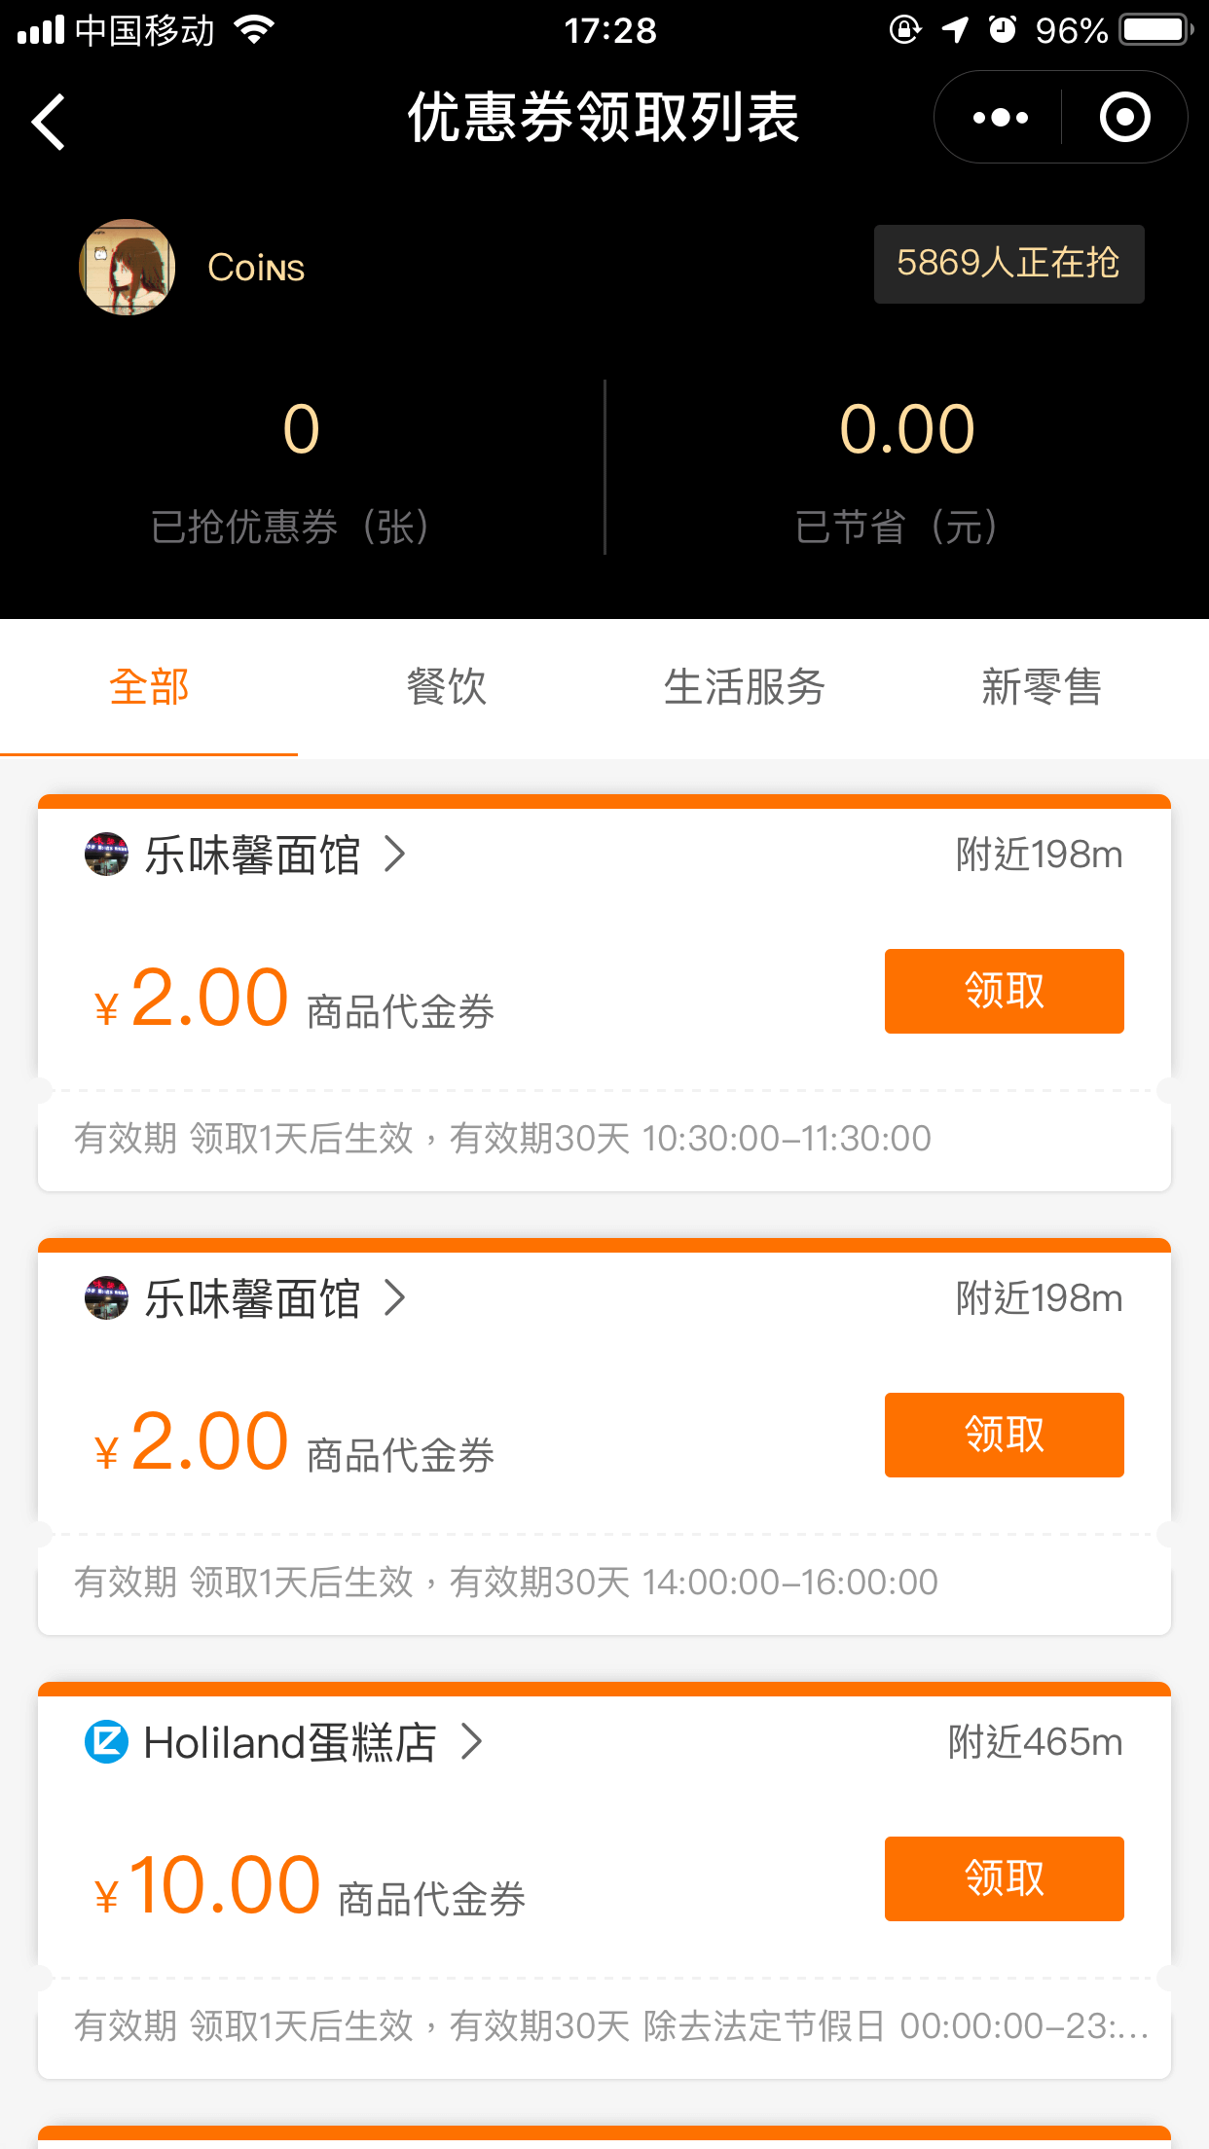Viewport: 1209px width, 2149px height.
Task: Tap the mini program close circle icon
Action: click(x=1124, y=118)
